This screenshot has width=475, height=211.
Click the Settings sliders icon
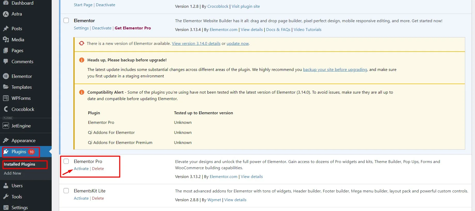(6, 208)
